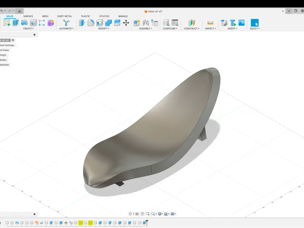Select the Move/Copy tool
304x228 pixels.
pos(126,23)
